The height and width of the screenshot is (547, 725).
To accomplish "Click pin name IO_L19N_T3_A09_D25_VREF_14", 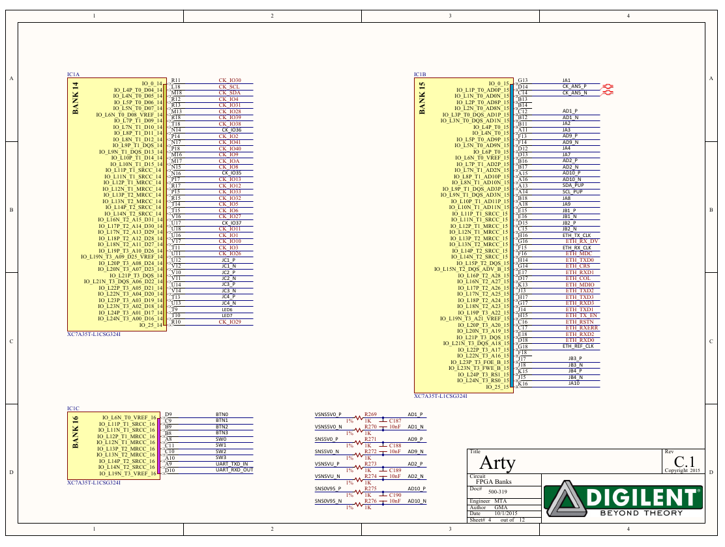I will point(122,257).
